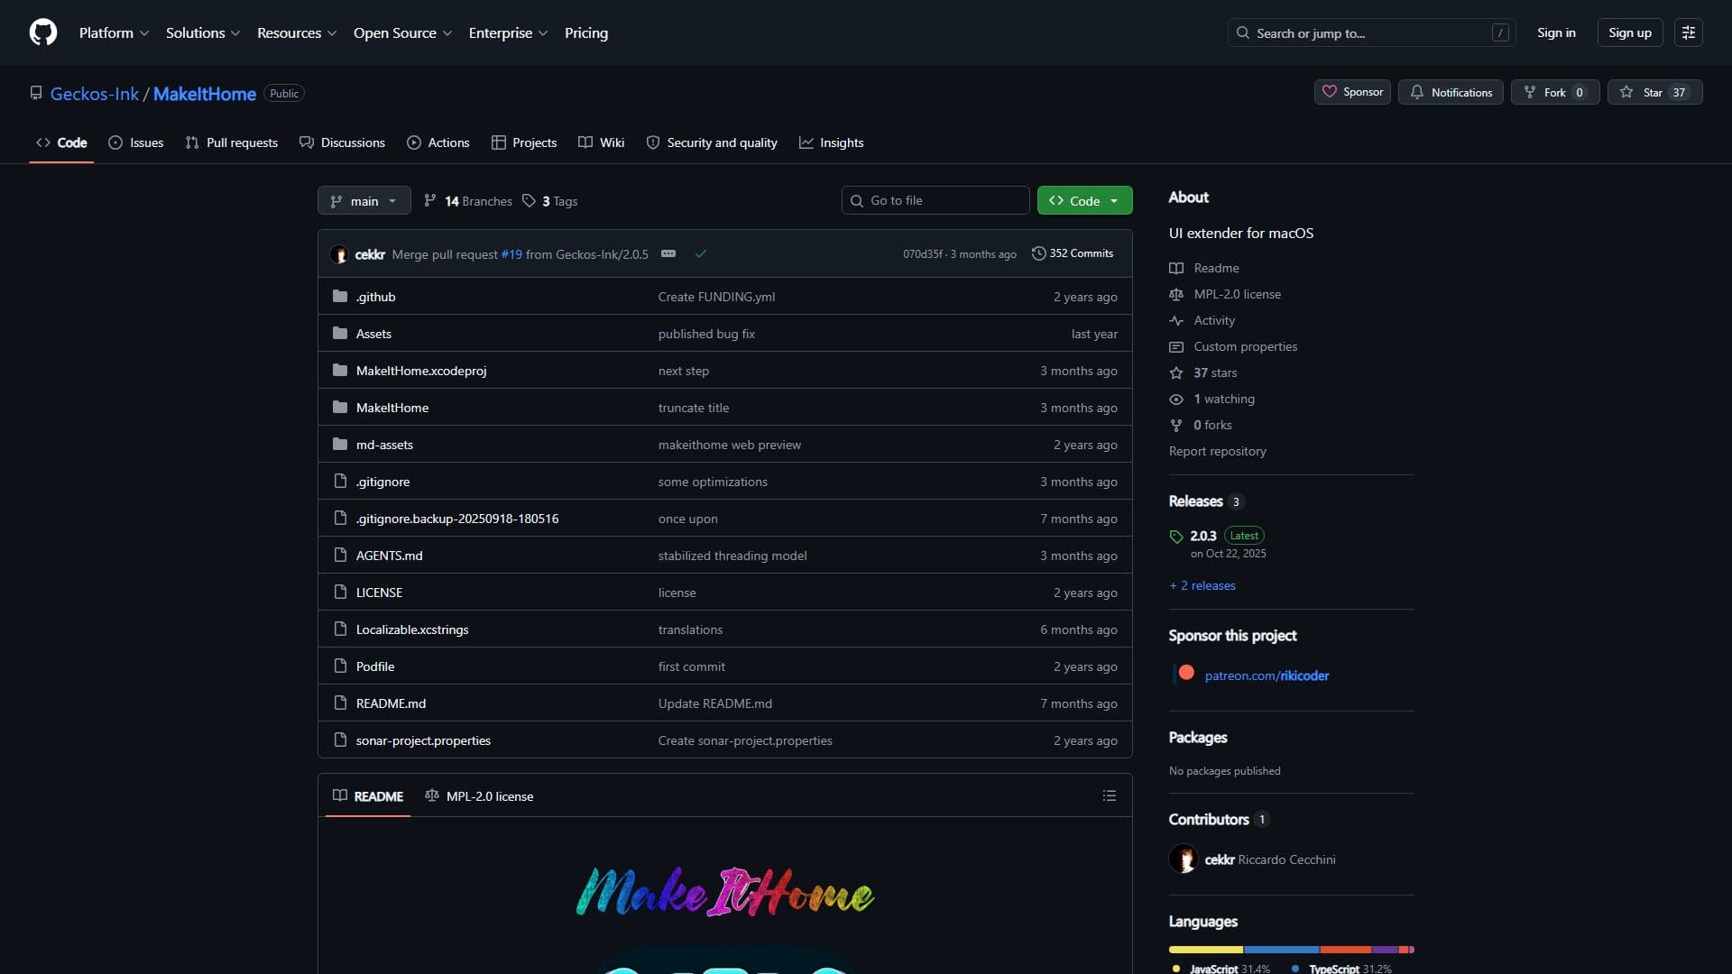
Task: Click the Go to file search field
Action: [x=935, y=200]
